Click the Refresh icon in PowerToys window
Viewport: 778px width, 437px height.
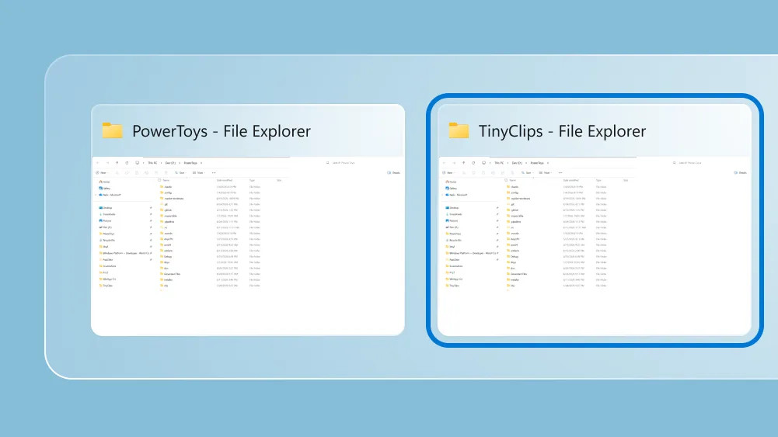[x=127, y=162]
